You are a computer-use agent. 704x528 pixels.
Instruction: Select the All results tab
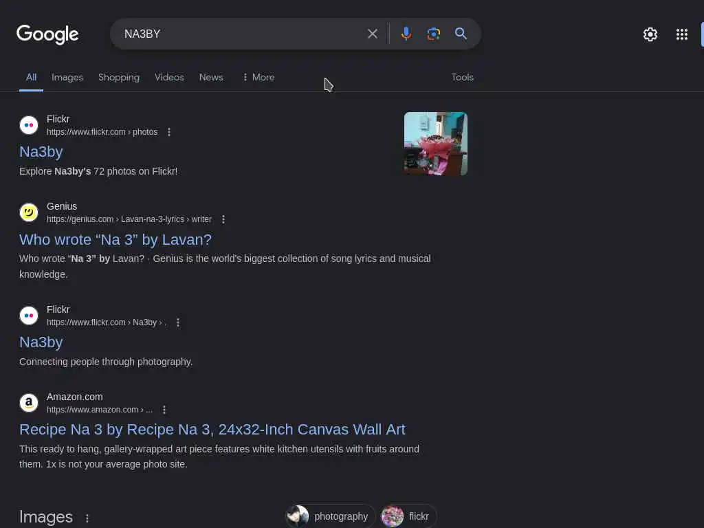tap(31, 77)
